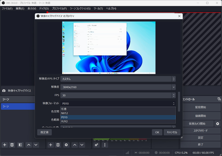Viewport: 222px width, 156px height.
Task: Open source properties gear icon
Action: (x=66, y=145)
